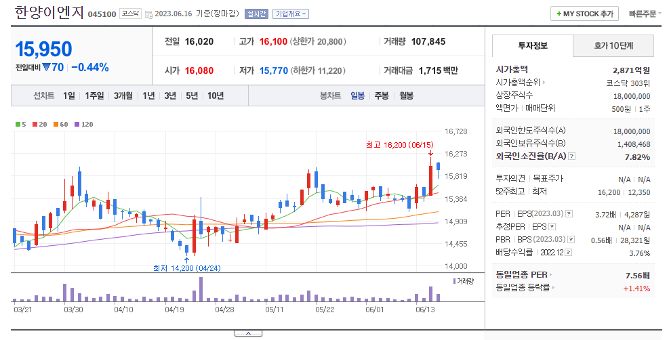Click the 동일업종 PER value 7.56배
This screenshot has height=340, width=669.
[638, 275]
